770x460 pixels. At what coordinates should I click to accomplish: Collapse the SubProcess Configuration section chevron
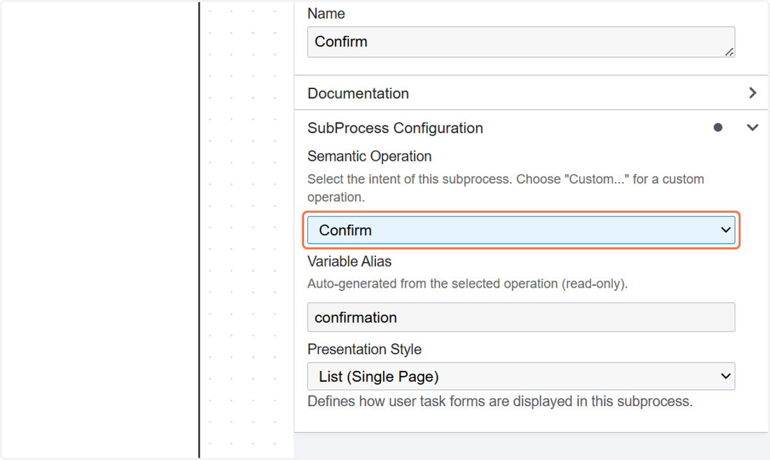tap(753, 127)
